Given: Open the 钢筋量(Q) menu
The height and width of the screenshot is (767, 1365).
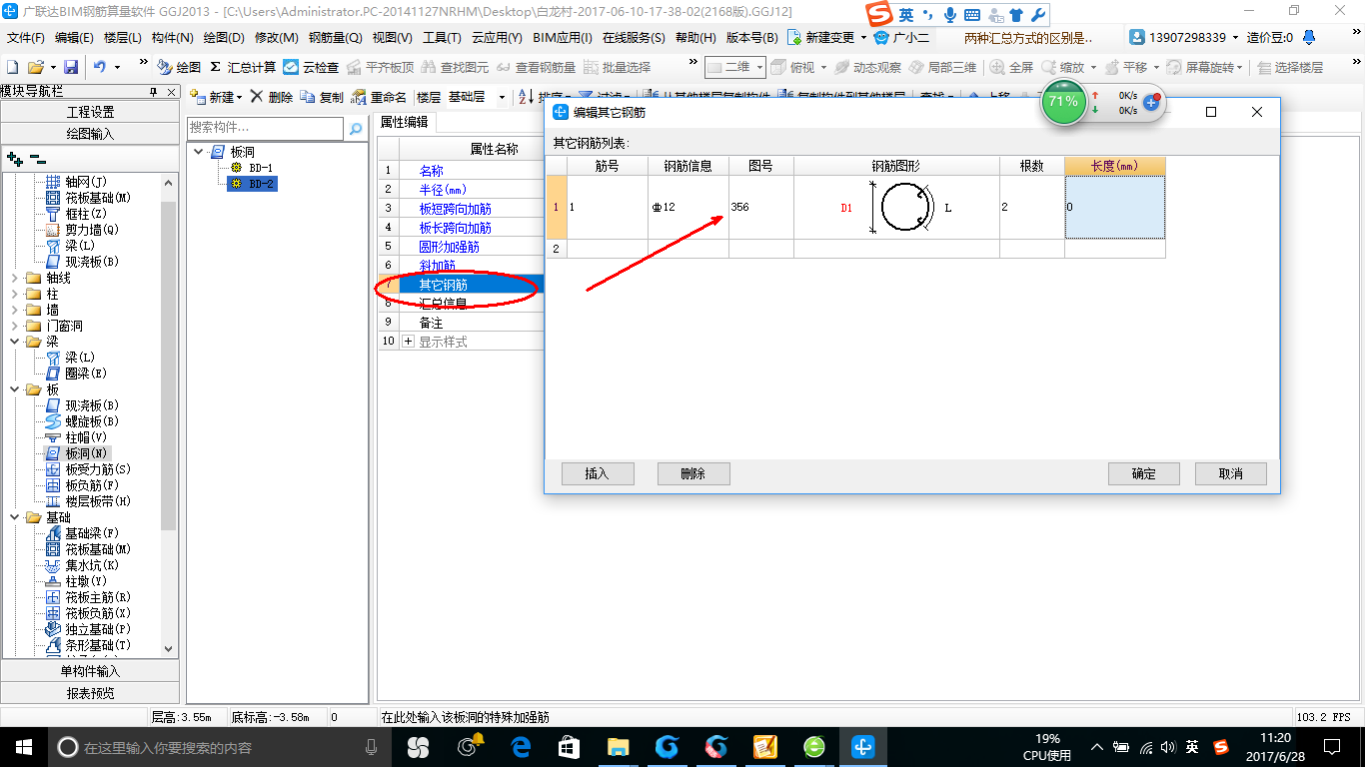Looking at the screenshot, I should tap(335, 37).
